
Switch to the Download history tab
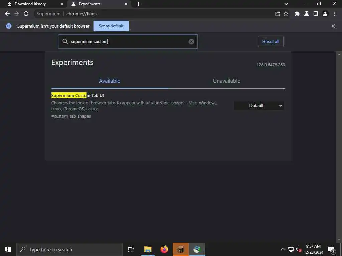[33, 4]
